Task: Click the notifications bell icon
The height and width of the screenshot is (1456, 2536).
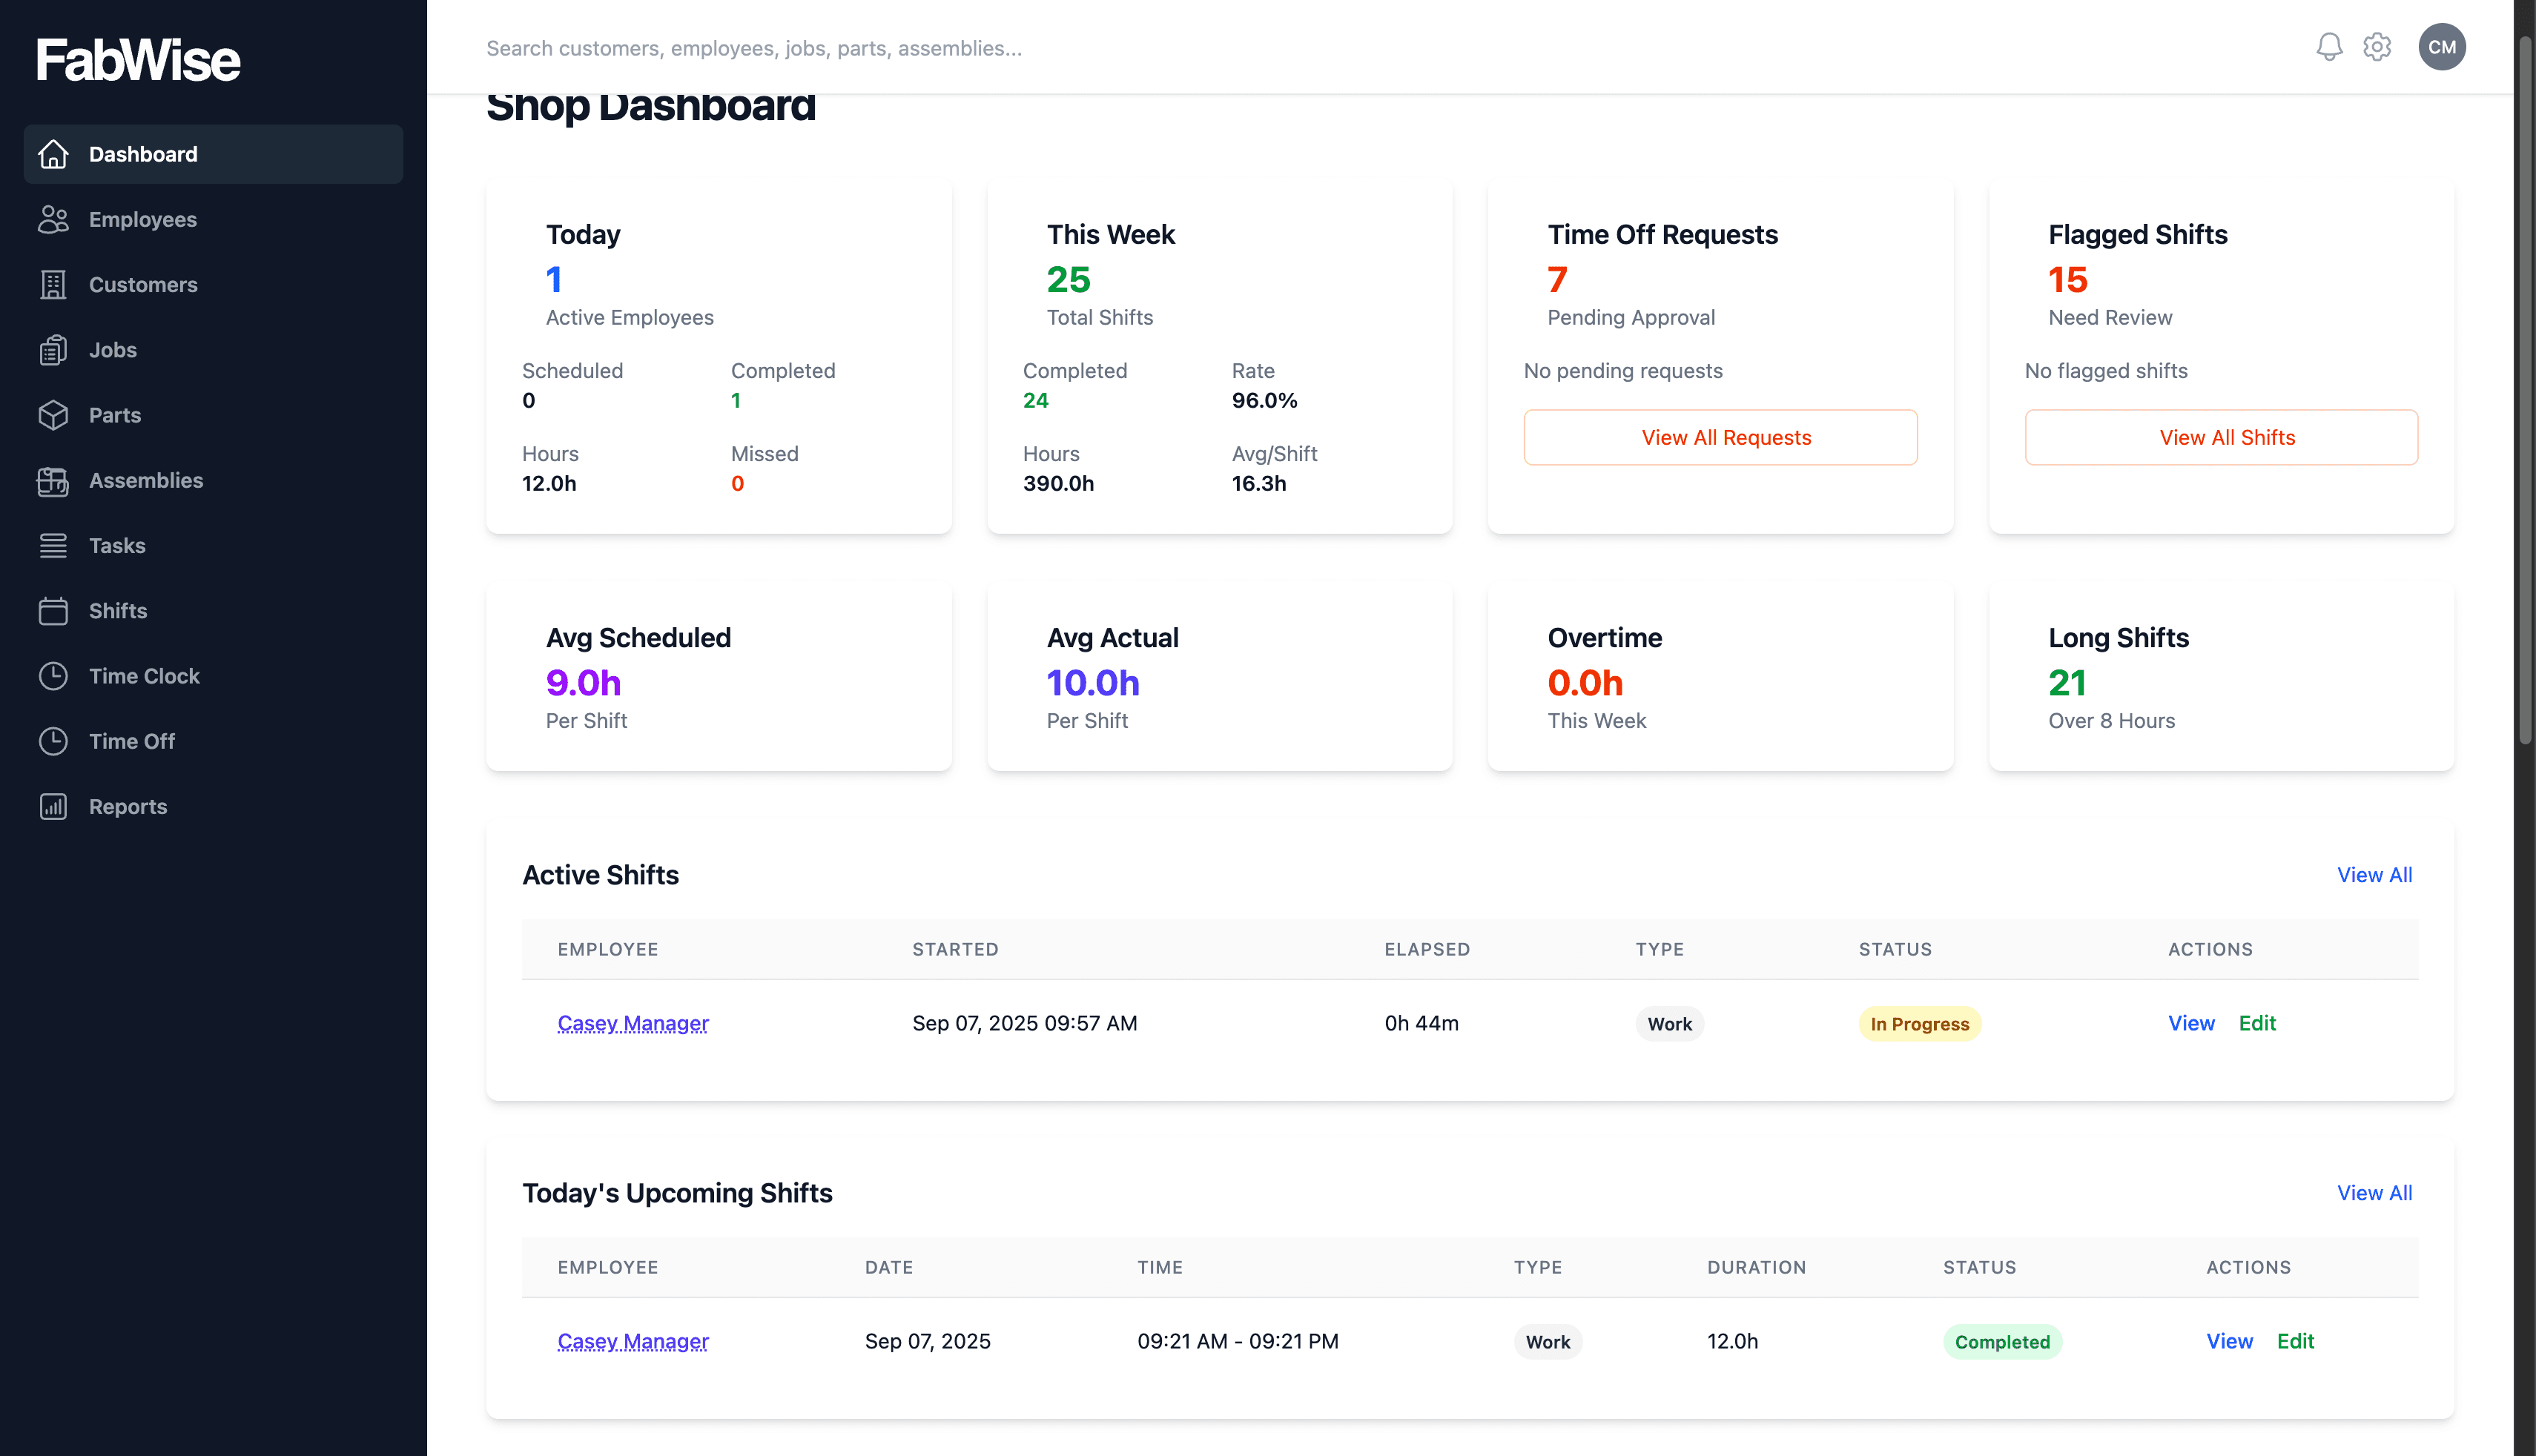Action: click(2329, 47)
